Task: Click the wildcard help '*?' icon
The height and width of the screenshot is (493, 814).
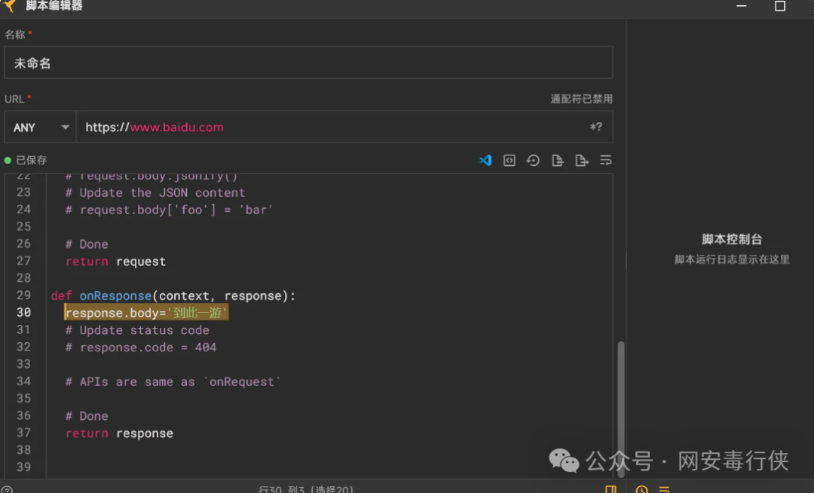Action: tap(596, 127)
